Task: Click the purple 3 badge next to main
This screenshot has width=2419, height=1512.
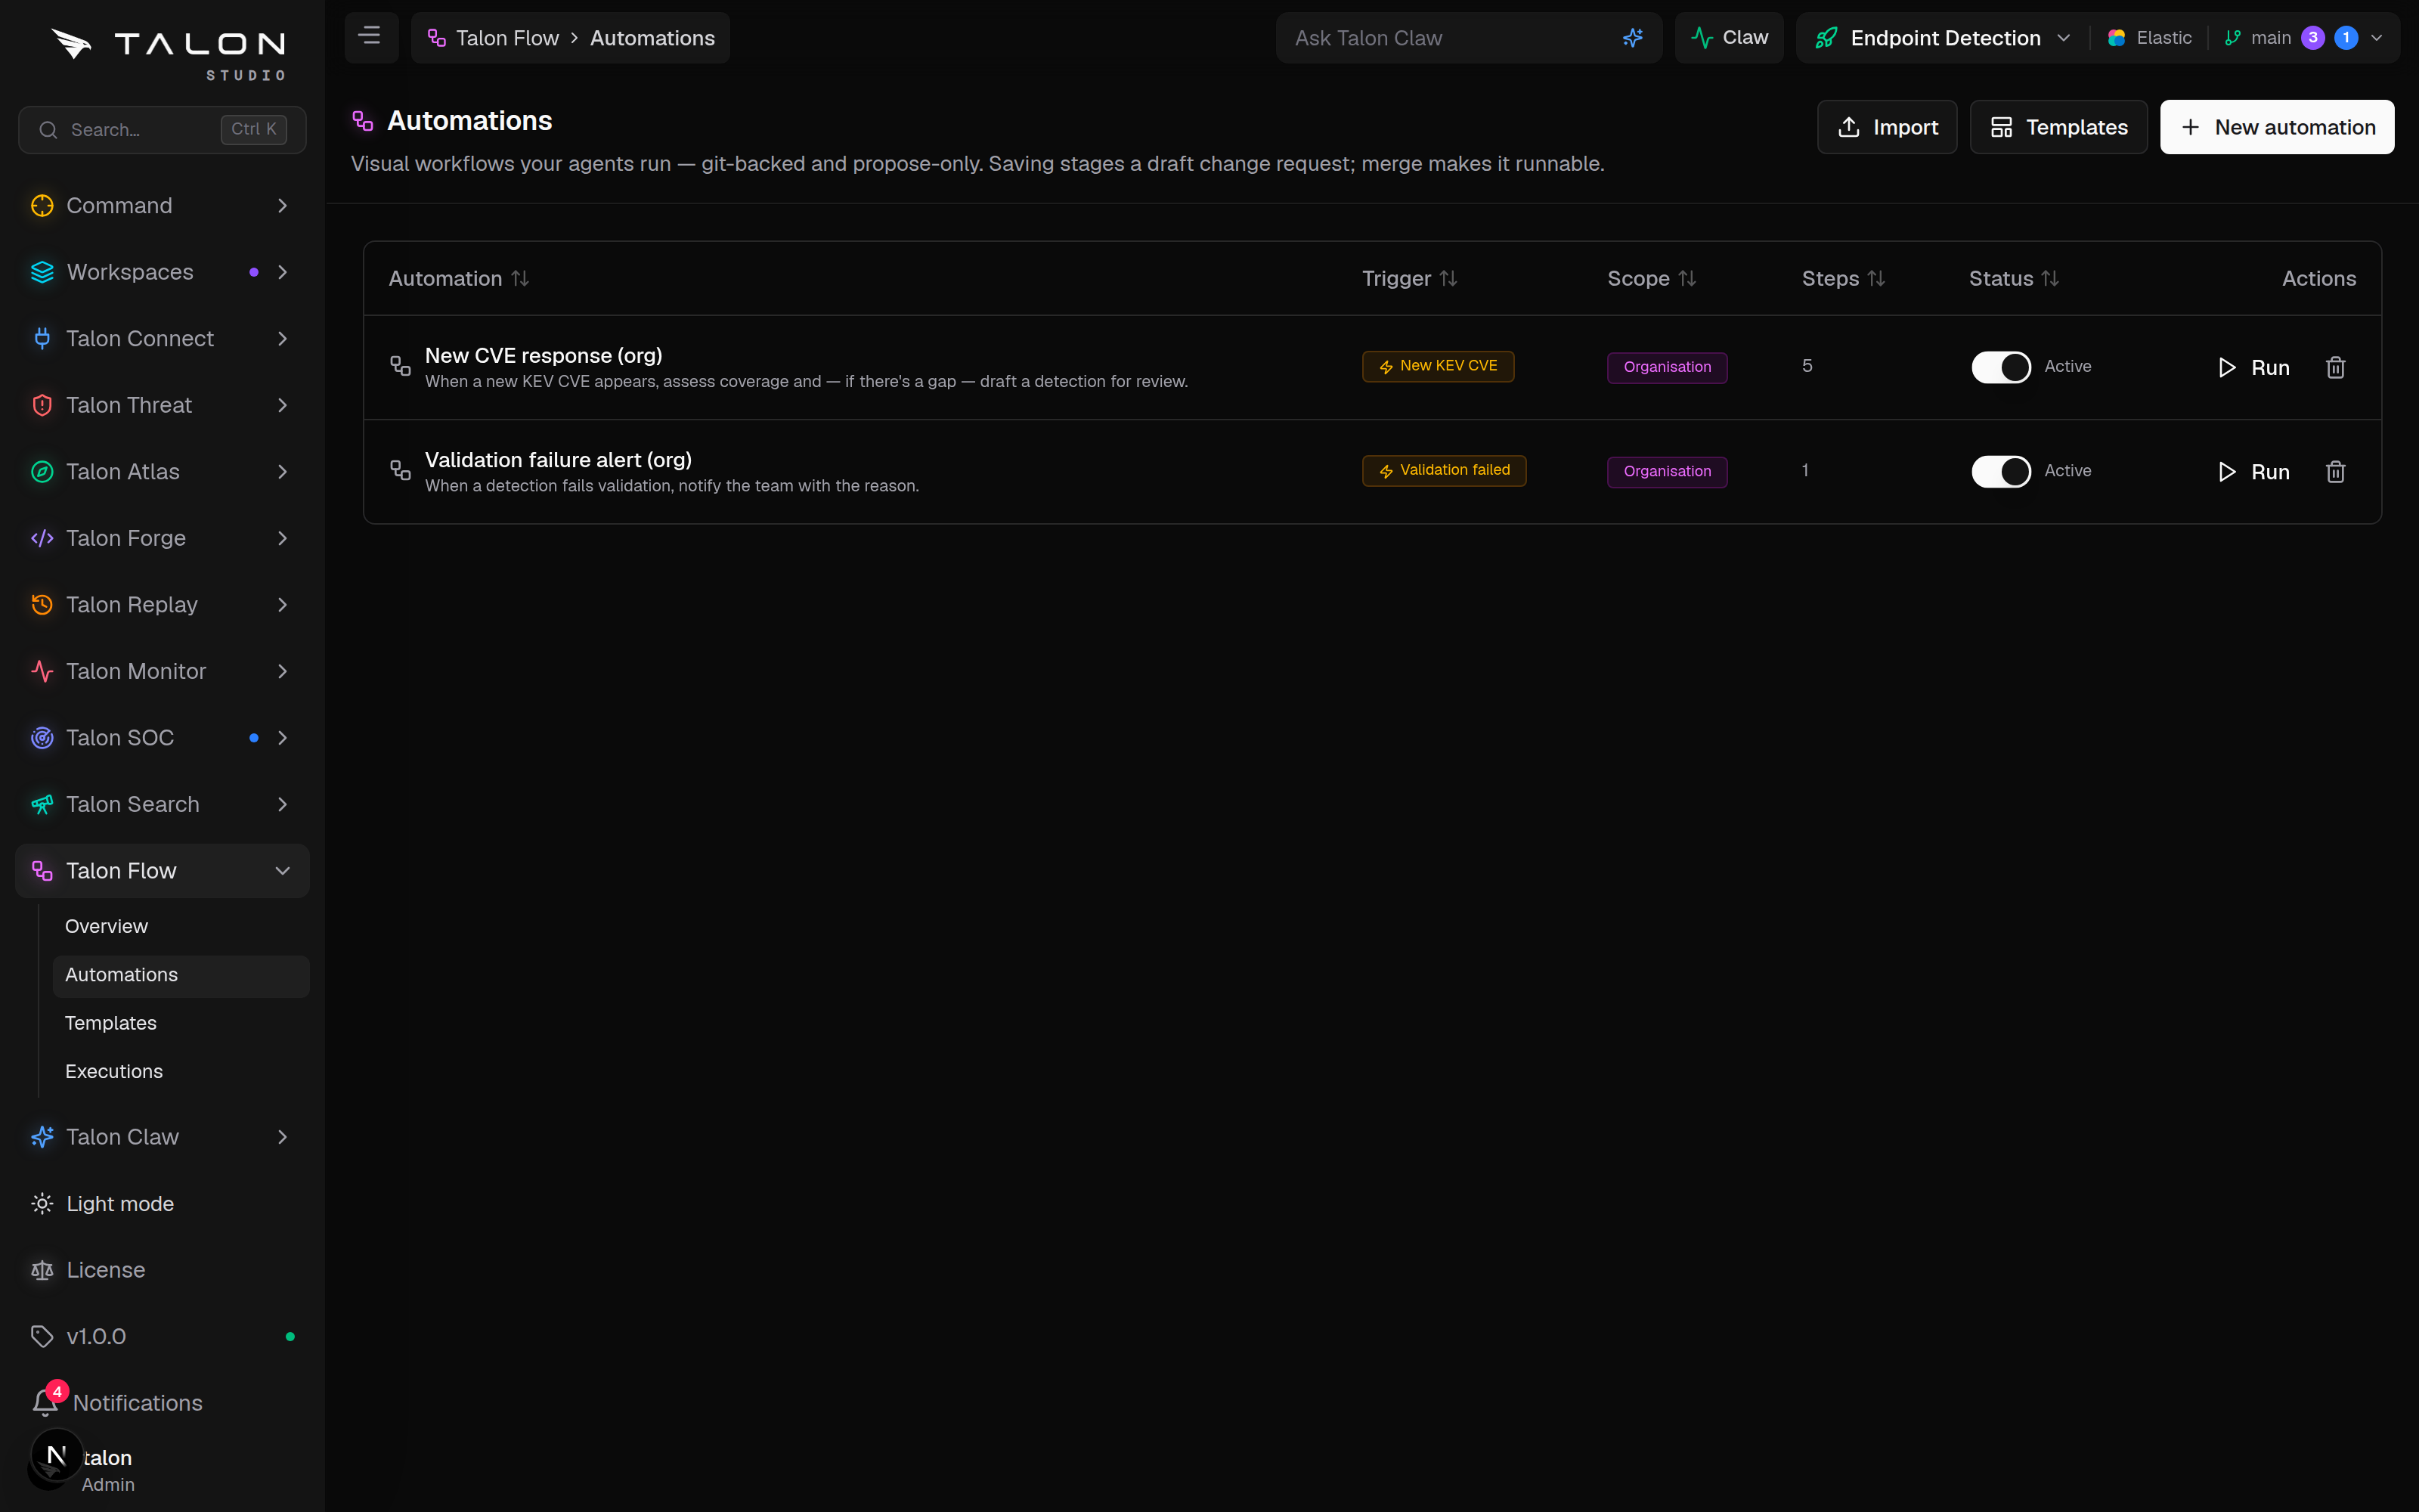Action: point(2312,38)
